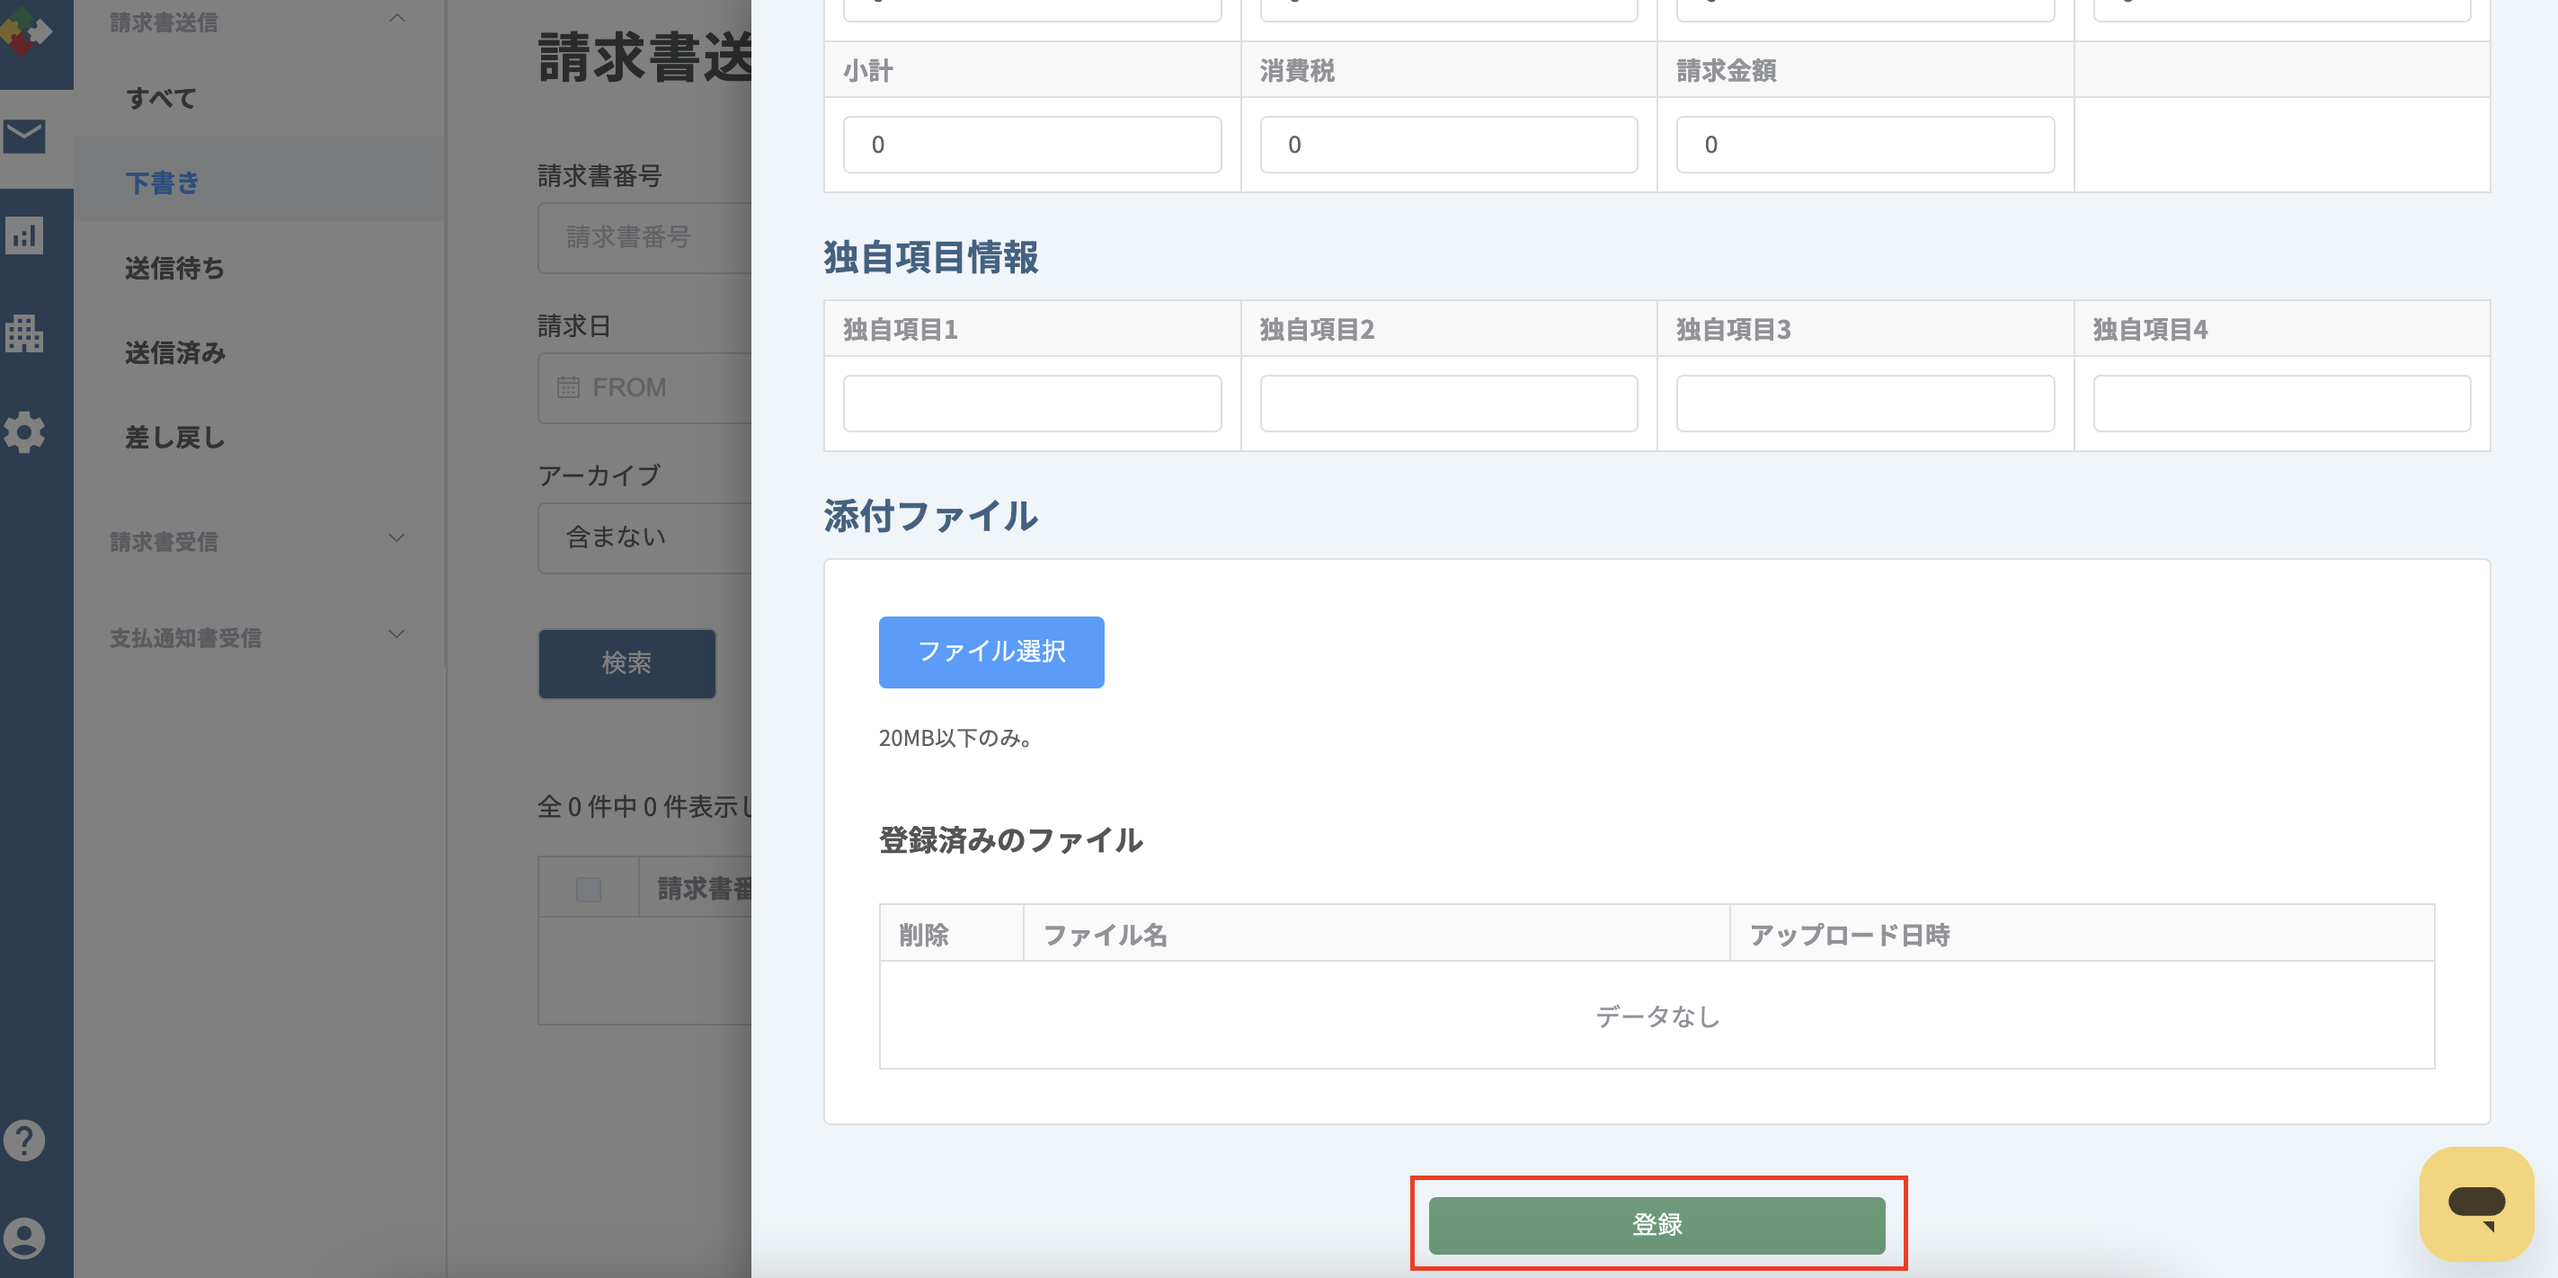The image size is (2558, 1278).
Task: Open the アーカイブ dropdown showing 含まない
Action: coord(644,537)
